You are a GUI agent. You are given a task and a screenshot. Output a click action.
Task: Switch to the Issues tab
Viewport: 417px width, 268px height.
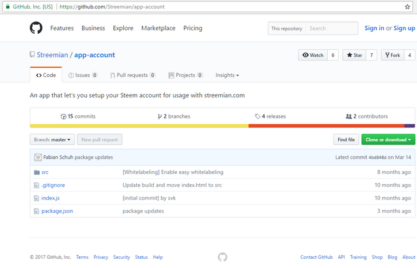[x=83, y=75]
